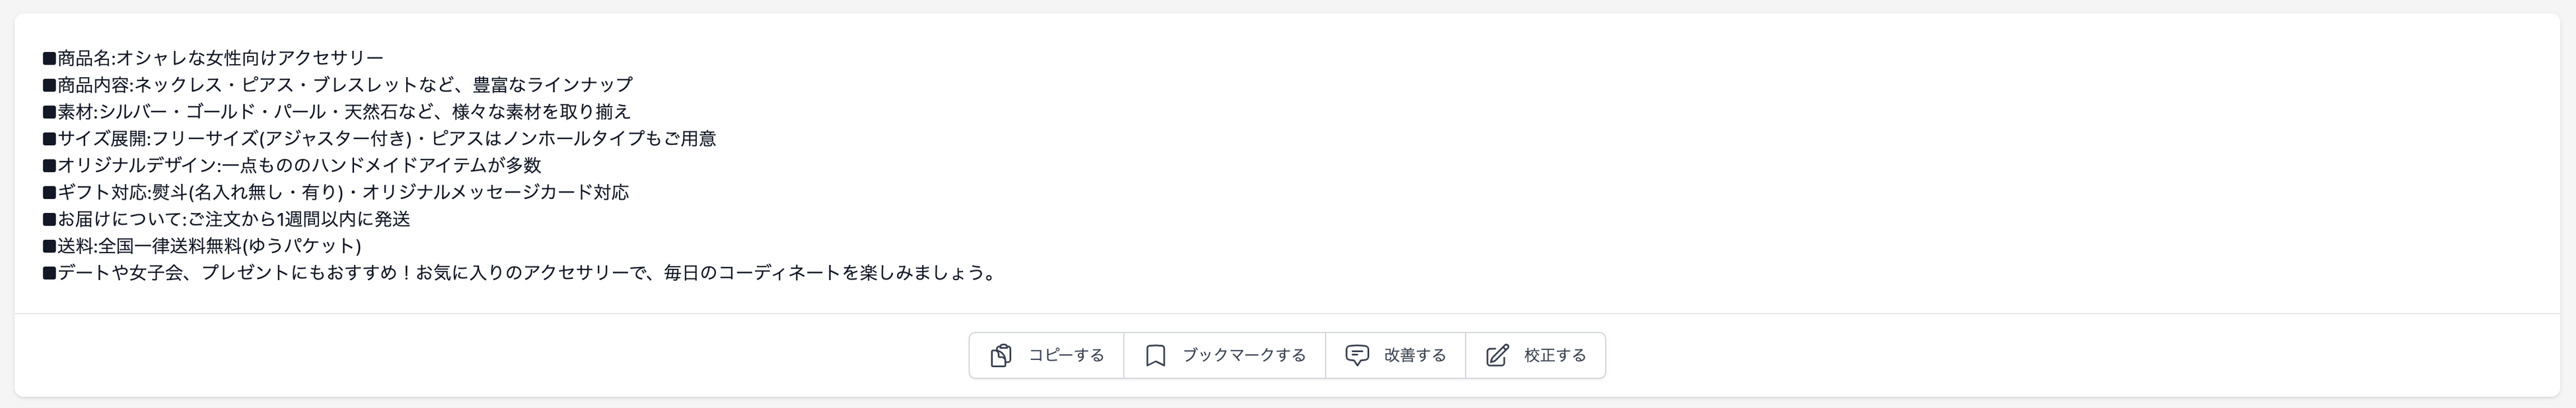
Task: Click the square bullet before 送料
Action: tap(49, 247)
